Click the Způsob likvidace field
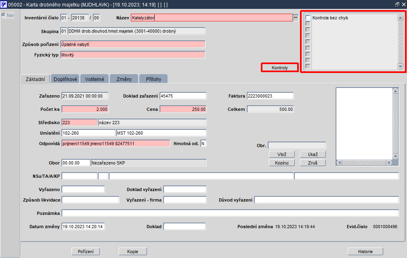The image size is (407, 258). (x=90, y=200)
